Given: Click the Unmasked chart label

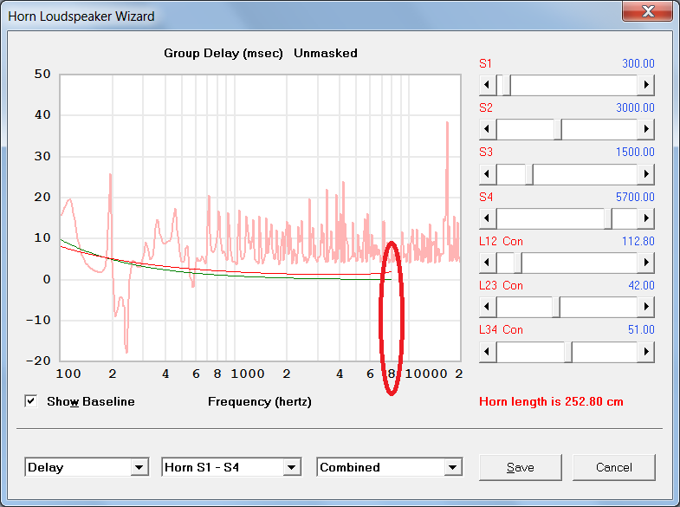Looking at the screenshot, I should click(326, 54).
